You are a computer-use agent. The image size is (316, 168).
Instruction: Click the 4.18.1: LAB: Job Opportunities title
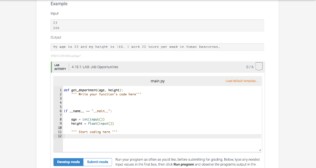[95, 67]
